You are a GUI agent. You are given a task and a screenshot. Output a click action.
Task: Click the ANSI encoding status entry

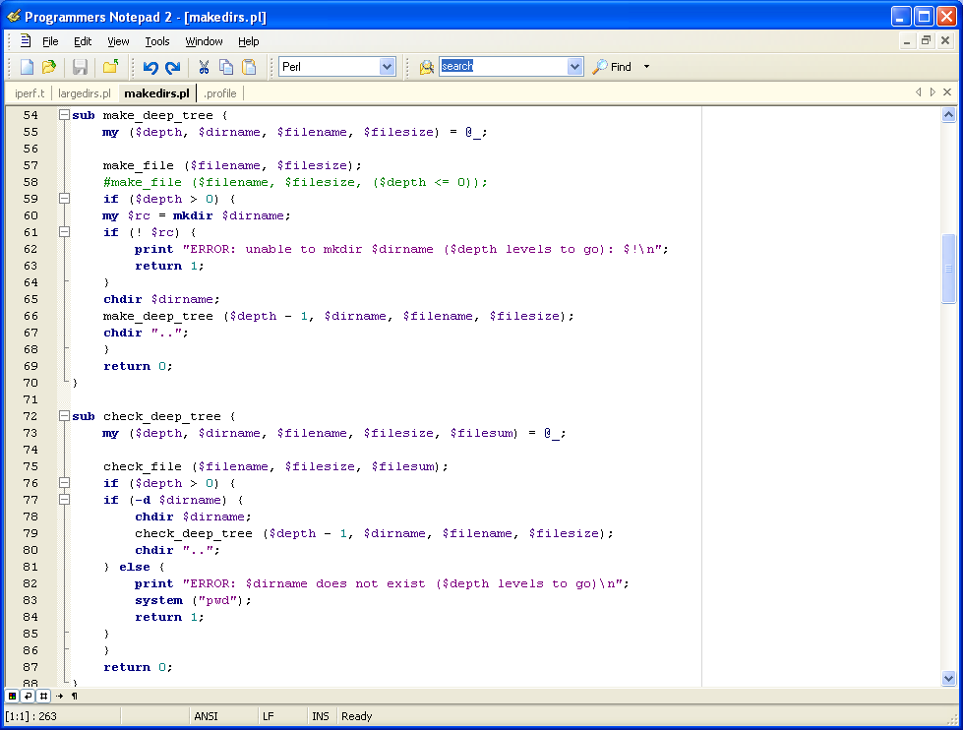tap(206, 716)
